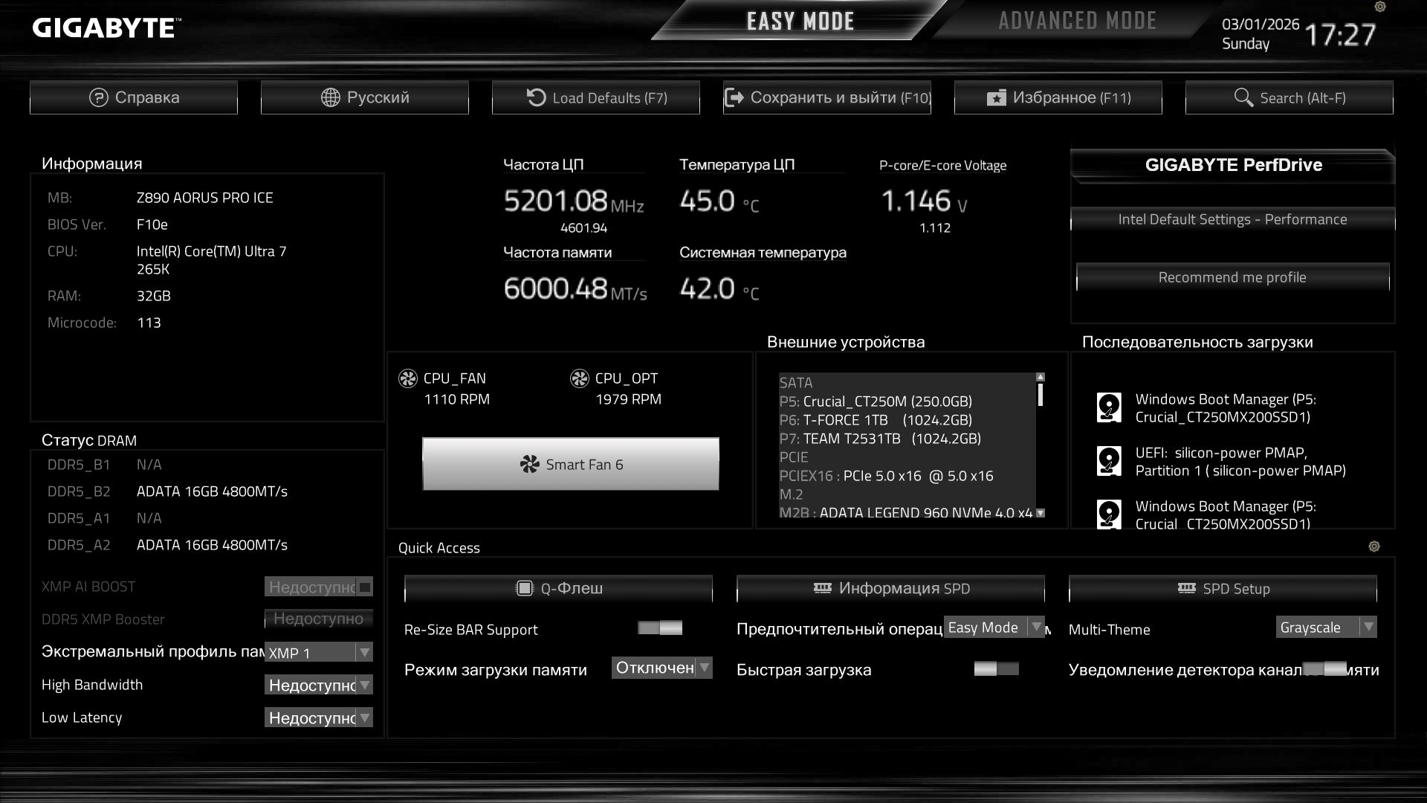Click the chip icon on Q-Флеш
Screen dimensions: 1427x803
pos(525,588)
